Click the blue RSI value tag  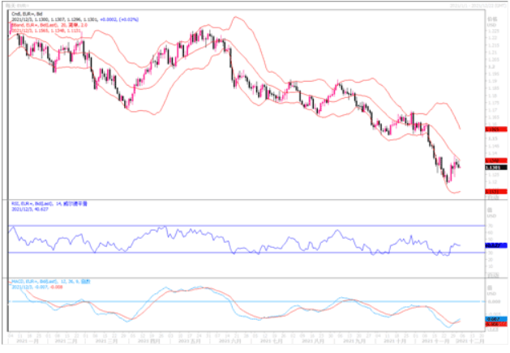pyautogui.click(x=491, y=245)
